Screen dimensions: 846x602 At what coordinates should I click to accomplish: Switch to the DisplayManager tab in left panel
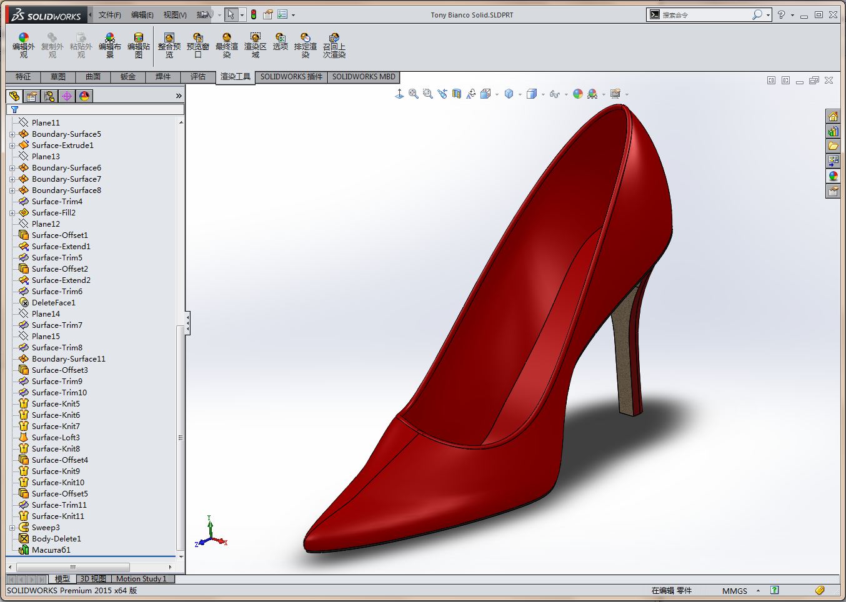tap(84, 96)
